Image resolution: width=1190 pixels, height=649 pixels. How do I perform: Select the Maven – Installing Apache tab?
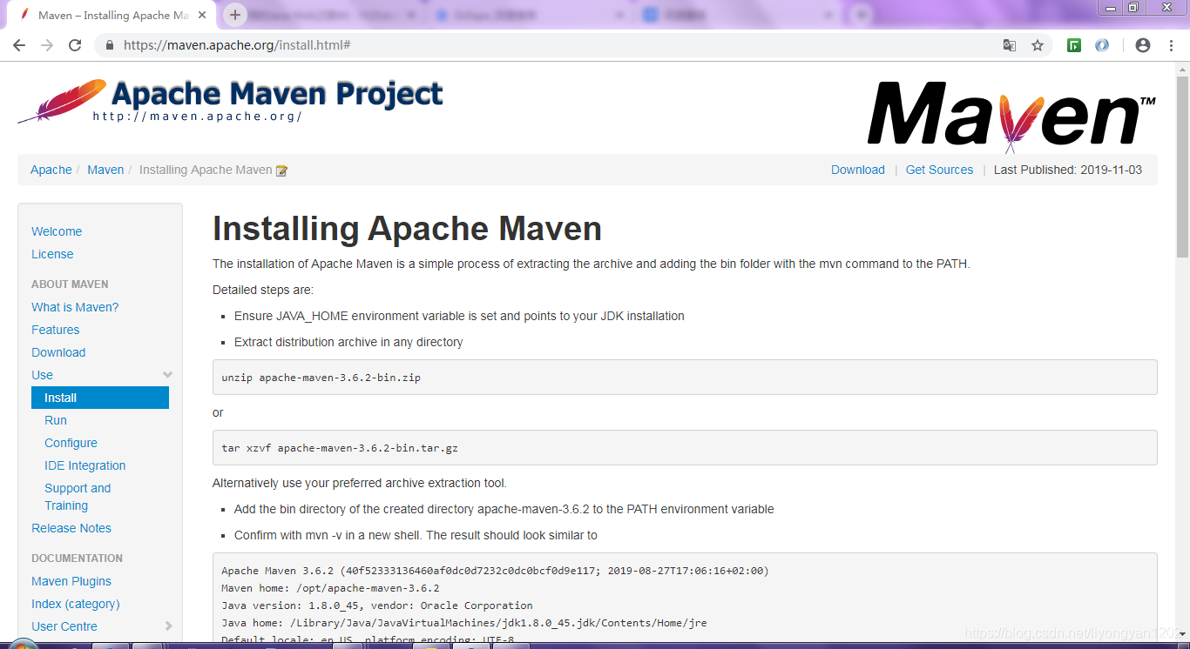(x=113, y=15)
